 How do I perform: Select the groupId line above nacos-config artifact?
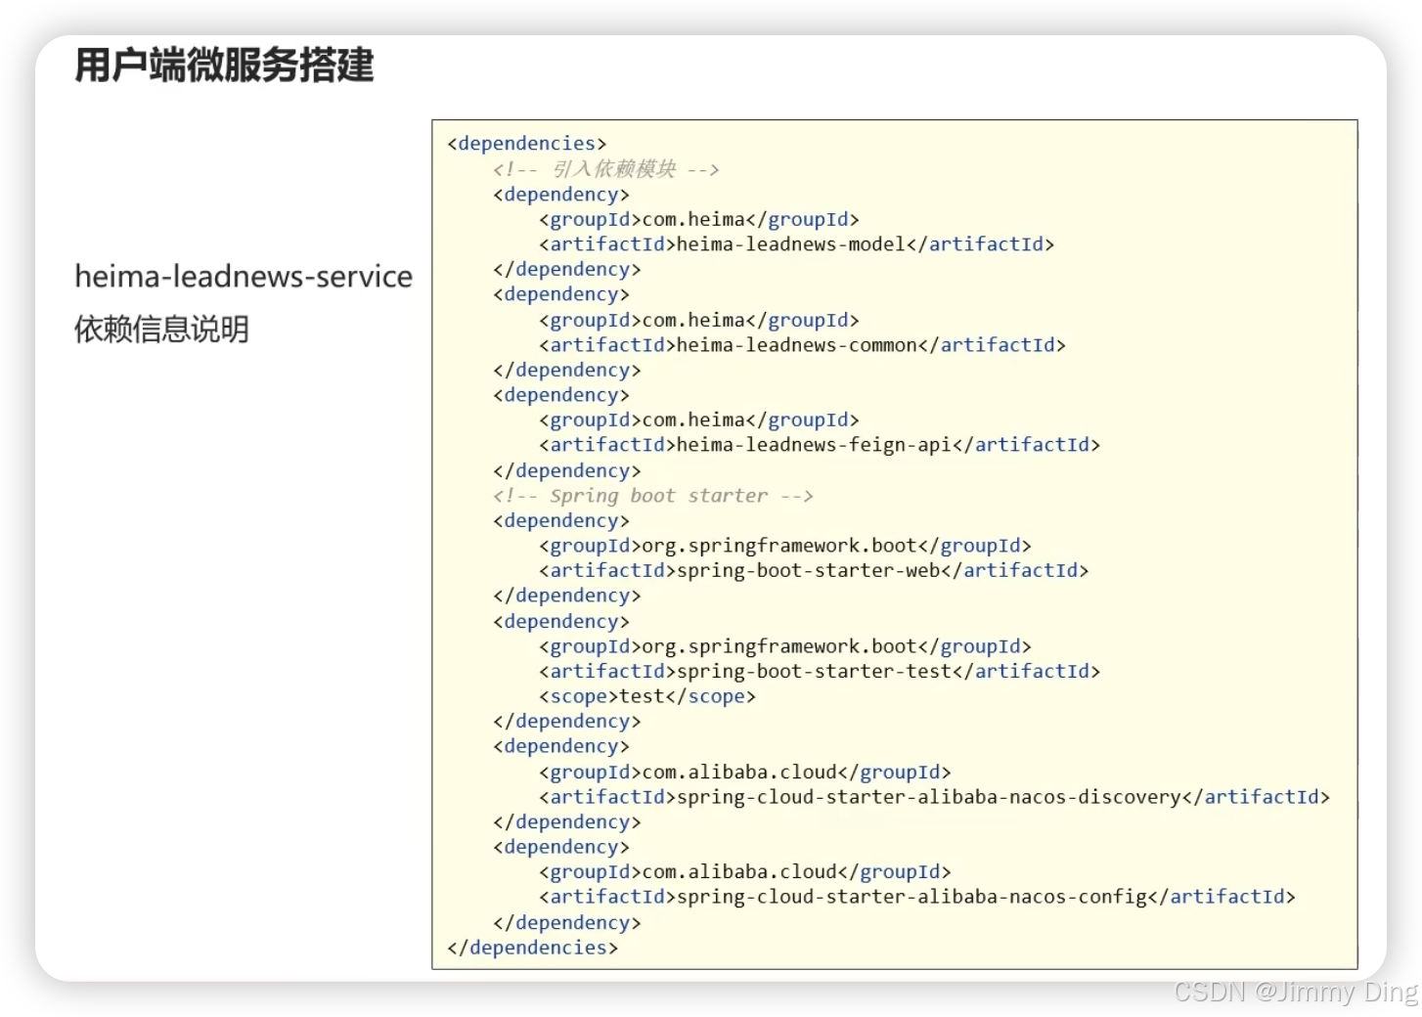[745, 871]
